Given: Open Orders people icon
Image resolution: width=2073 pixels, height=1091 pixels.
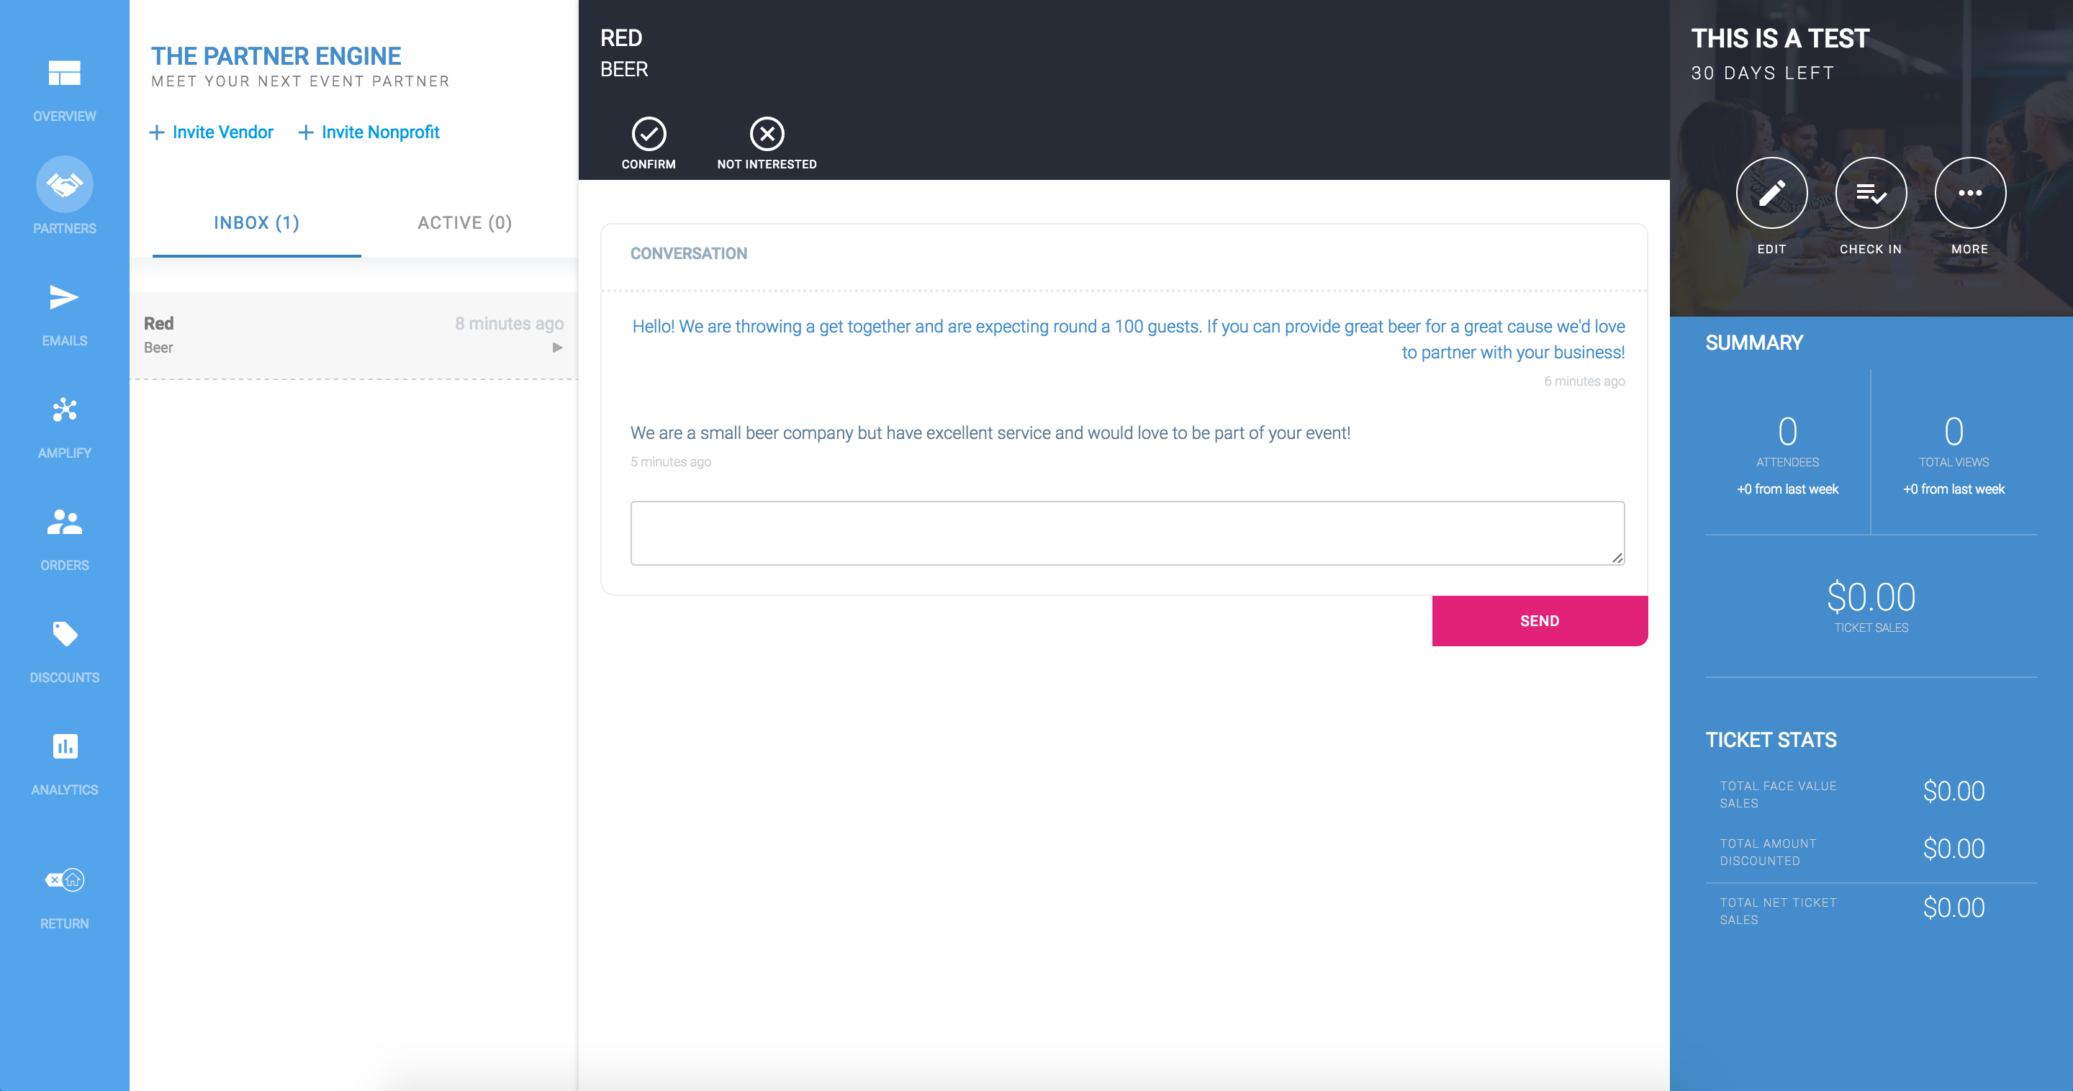Looking at the screenshot, I should pyautogui.click(x=64, y=523).
